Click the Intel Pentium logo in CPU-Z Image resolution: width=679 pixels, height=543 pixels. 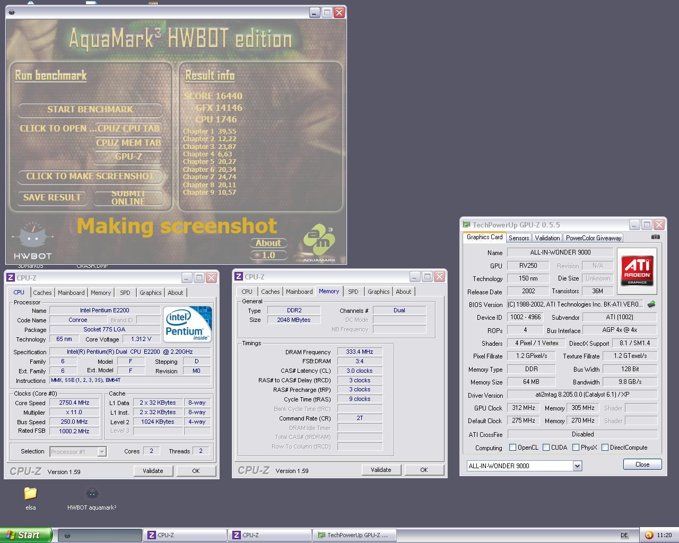coord(187,325)
